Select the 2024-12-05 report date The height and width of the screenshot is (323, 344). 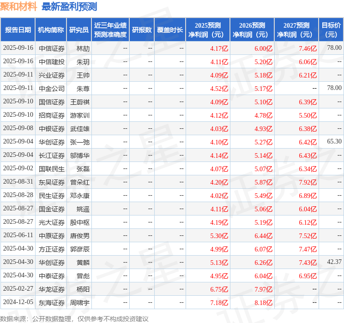pyautogui.click(x=18, y=302)
